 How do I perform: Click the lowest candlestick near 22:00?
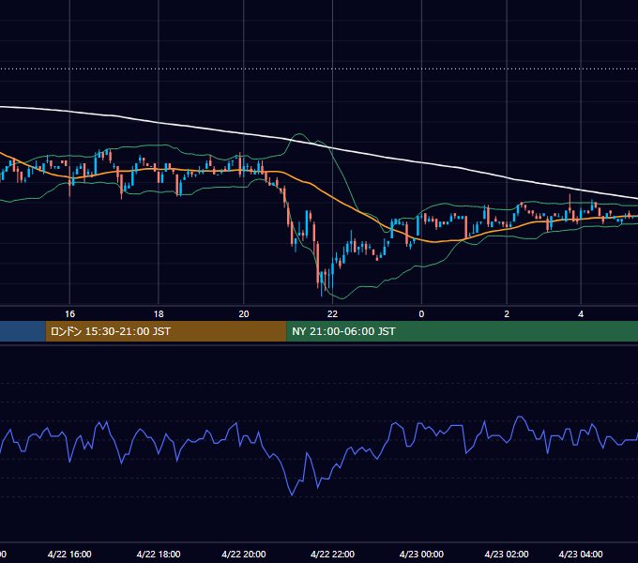pyautogui.click(x=322, y=281)
